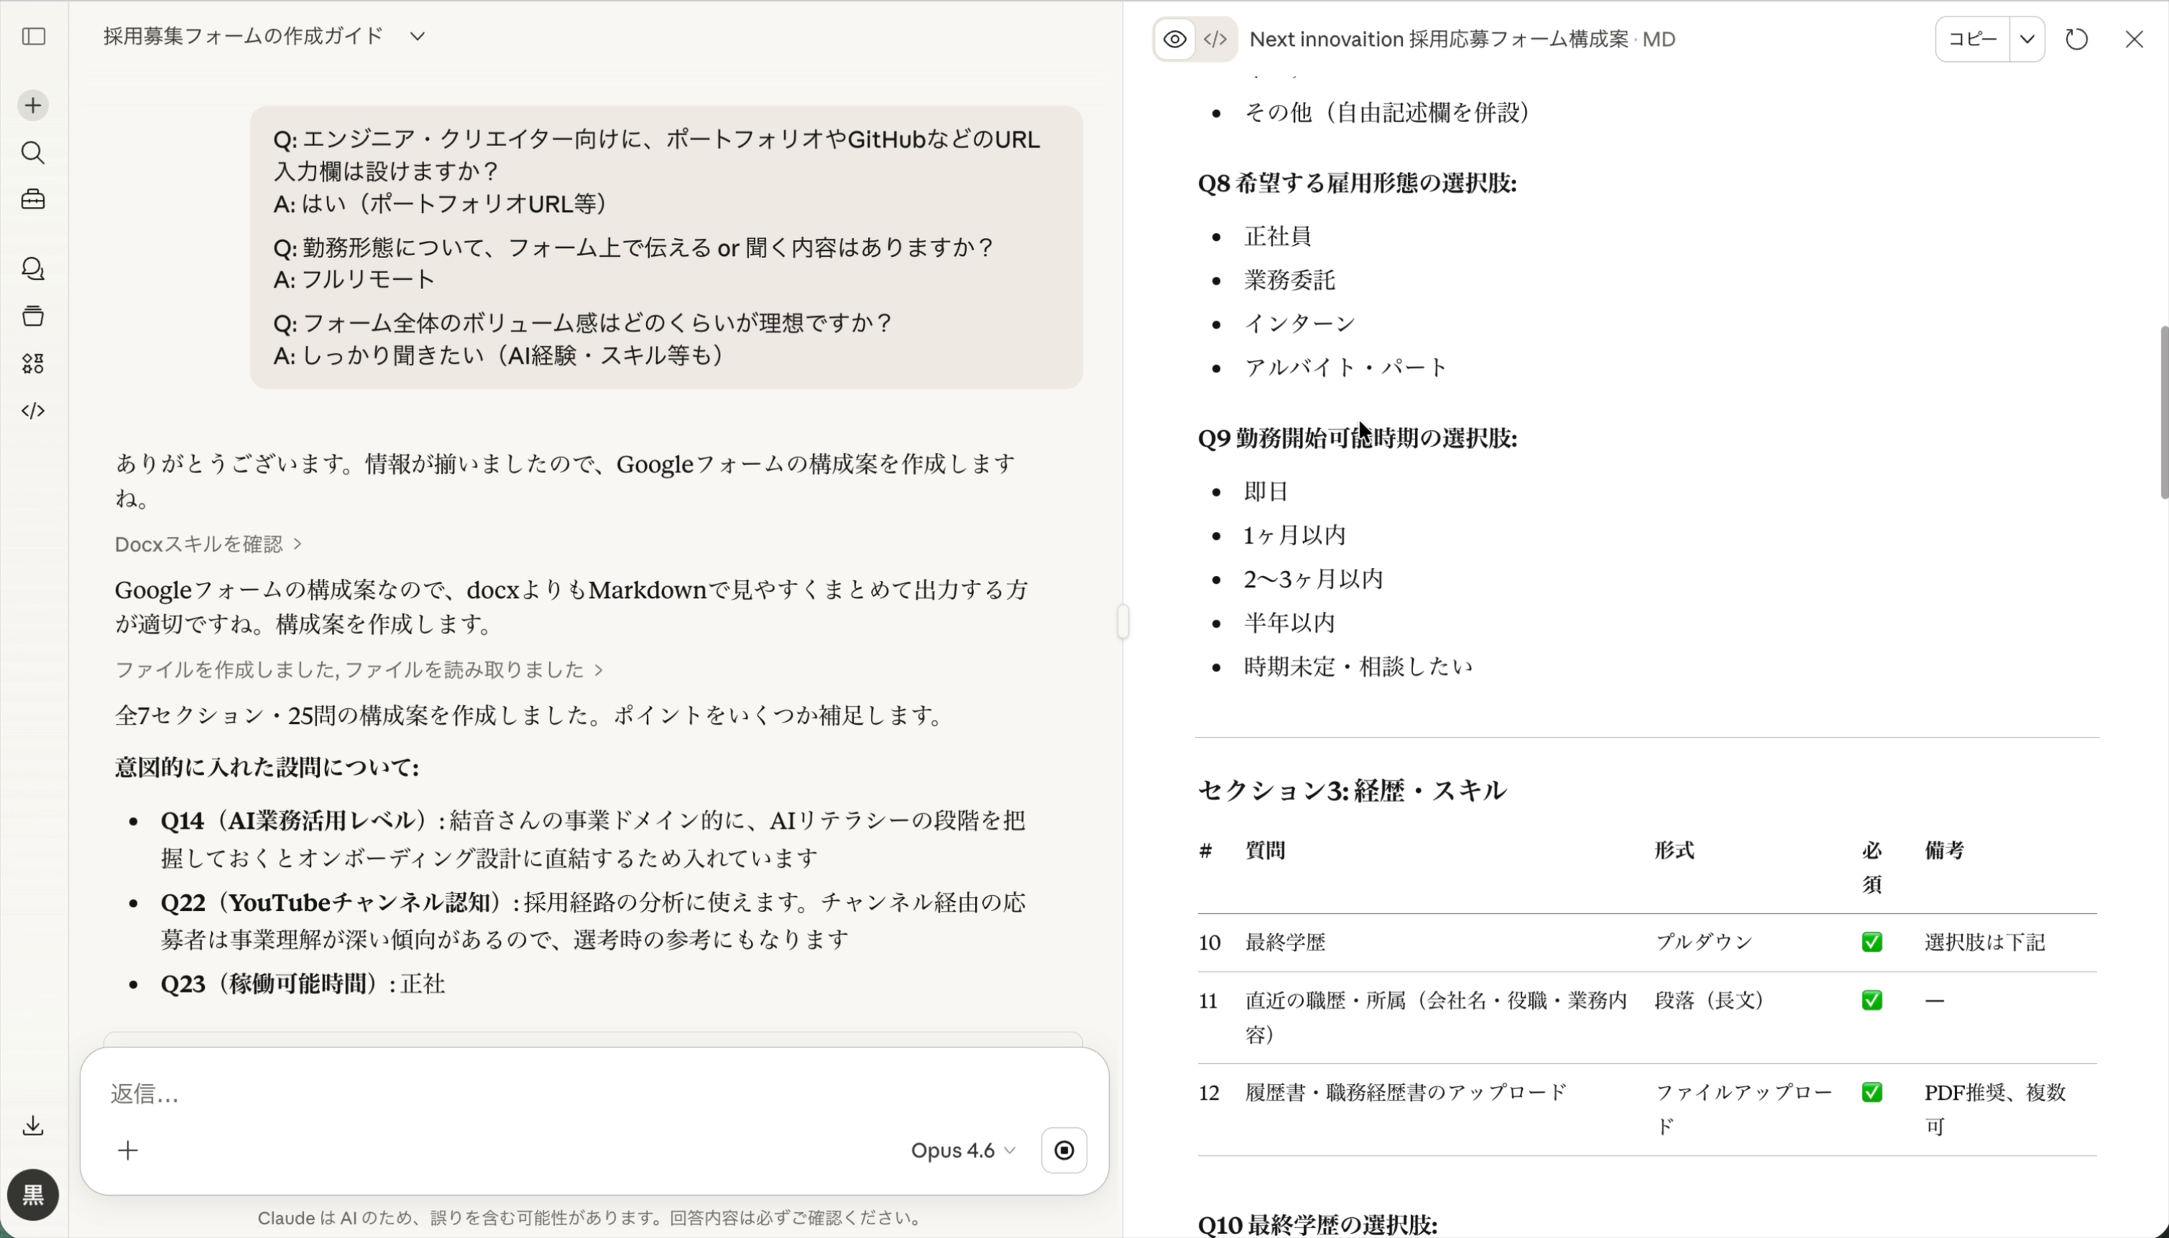This screenshot has width=2169, height=1238.
Task: Open projects via the briefcase icon
Action: pos(33,199)
